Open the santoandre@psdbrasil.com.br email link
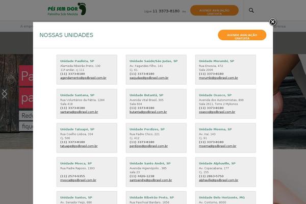The height and width of the screenshot is (204, 306). click(x=150, y=180)
